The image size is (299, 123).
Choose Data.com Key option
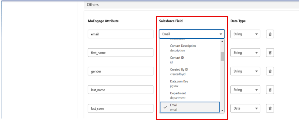click(190, 84)
